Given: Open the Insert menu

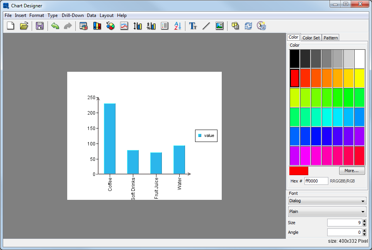Looking at the screenshot, I should pos(20,15).
